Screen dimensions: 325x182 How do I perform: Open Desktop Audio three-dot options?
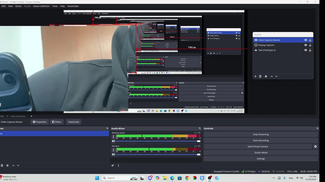(x=113, y=137)
